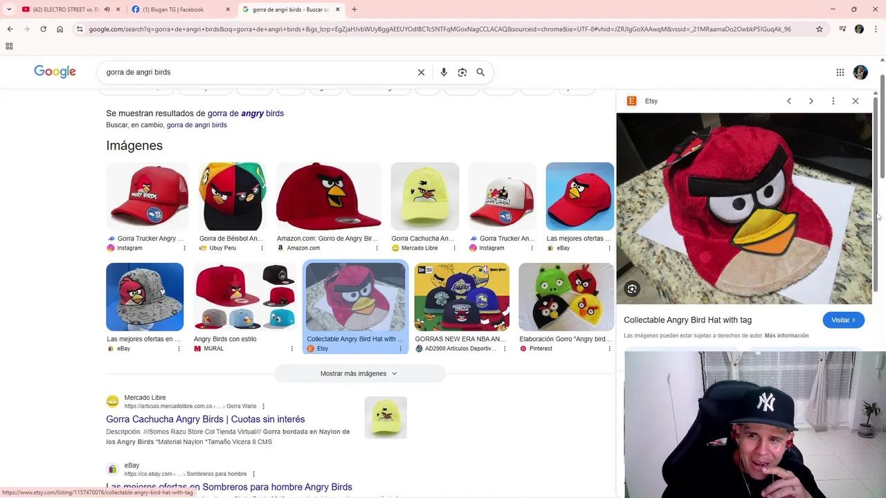Open the Pinterest crochet Angry birds thumbnail
This screenshot has height=498, width=886.
tap(566, 297)
